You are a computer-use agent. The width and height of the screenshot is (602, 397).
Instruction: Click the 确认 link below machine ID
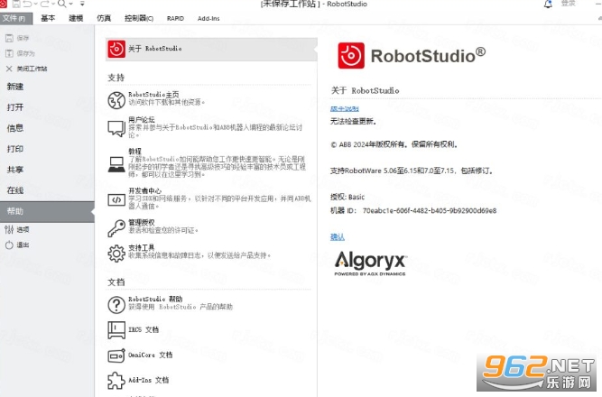[338, 237]
